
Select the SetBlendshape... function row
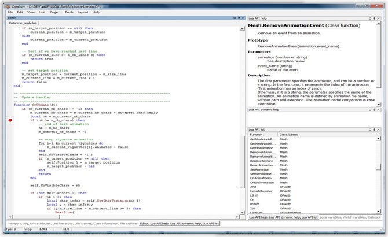pos(262,174)
